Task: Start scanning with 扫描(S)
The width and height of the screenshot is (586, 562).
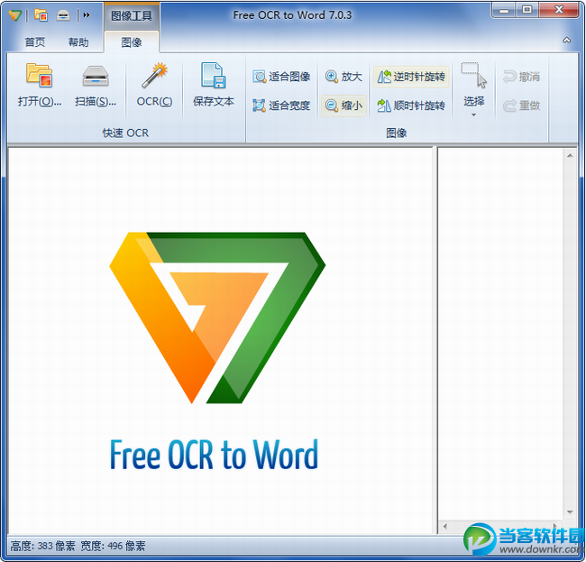Action: click(x=96, y=86)
